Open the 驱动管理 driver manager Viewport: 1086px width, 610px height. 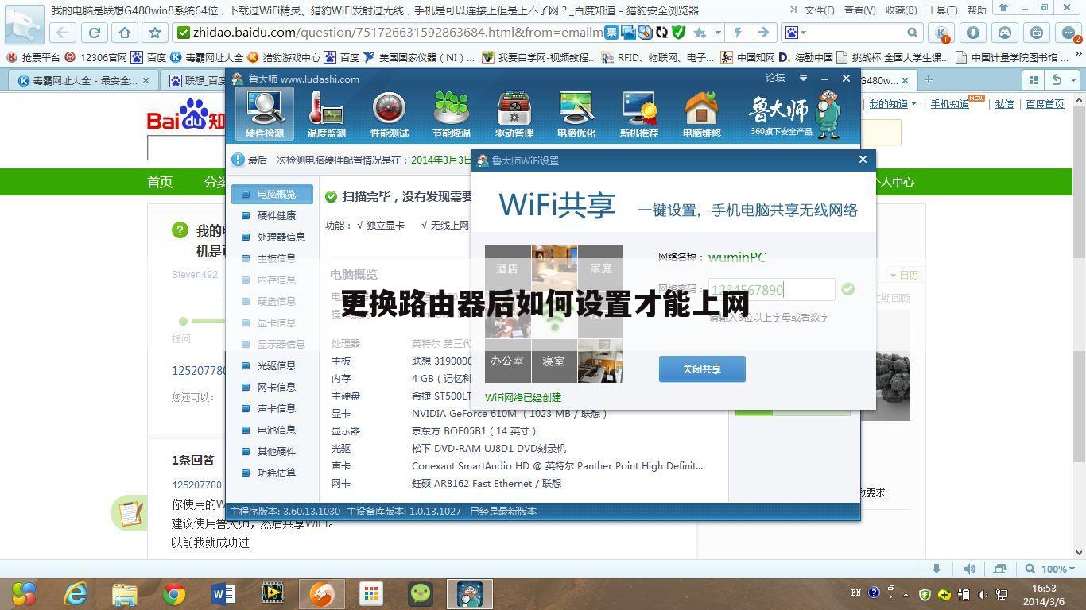(514, 114)
